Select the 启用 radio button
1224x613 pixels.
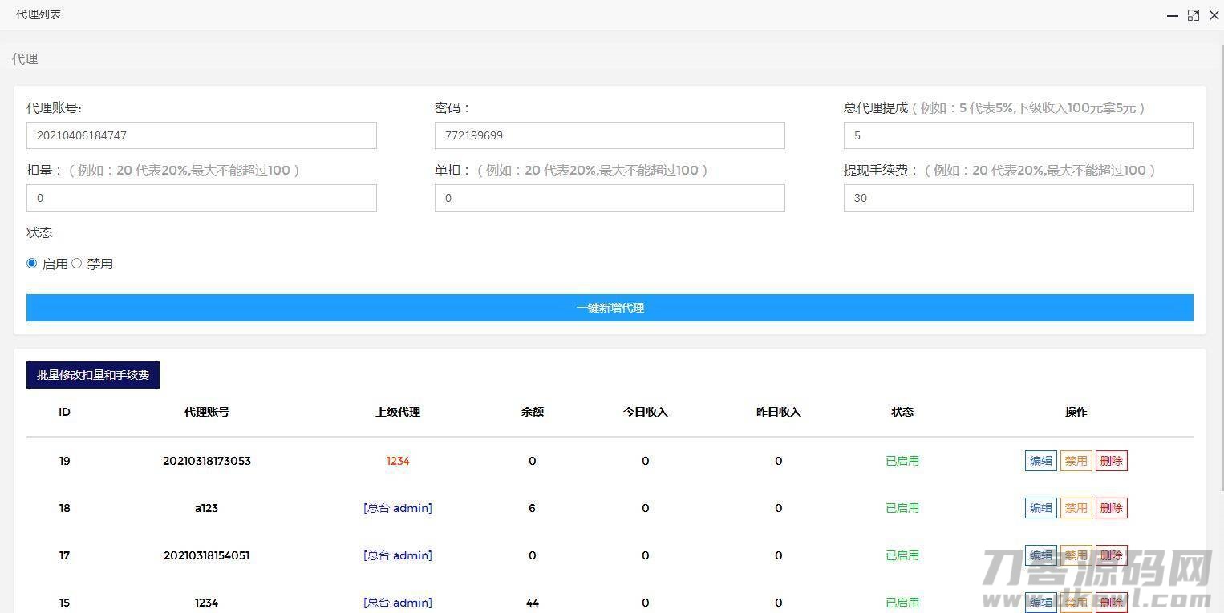coord(31,263)
